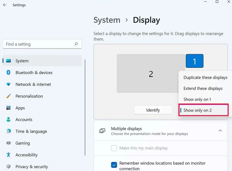This screenshot has height=171, width=232.
Task: Open Privacy & security shield icon
Action: tap(8, 166)
